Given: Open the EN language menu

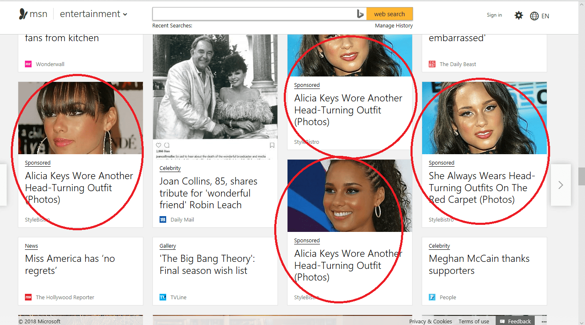Looking at the screenshot, I should 546,16.
